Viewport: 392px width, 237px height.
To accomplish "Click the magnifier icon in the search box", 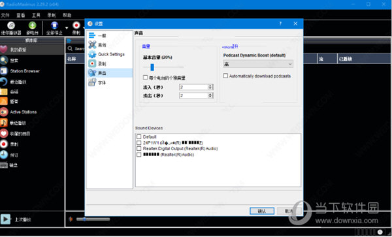I will pyautogui.click(x=70, y=48).
